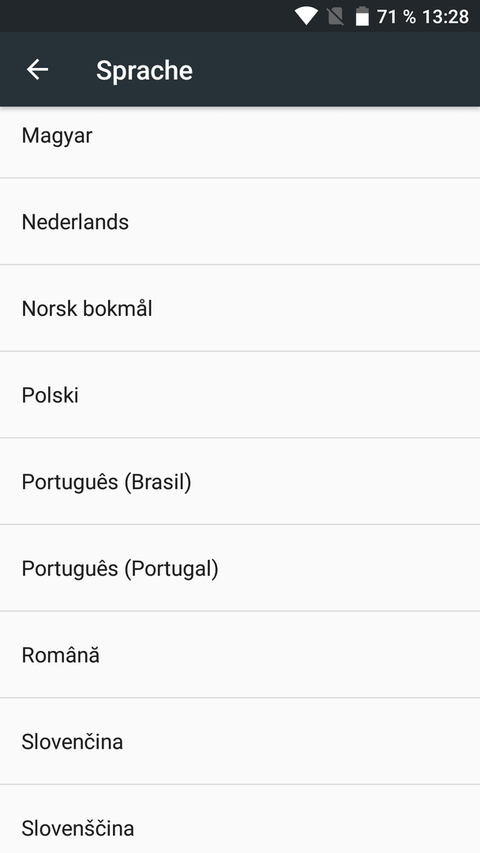The image size is (480, 853).
Task: Select Slovenčina from the list
Action: click(240, 741)
